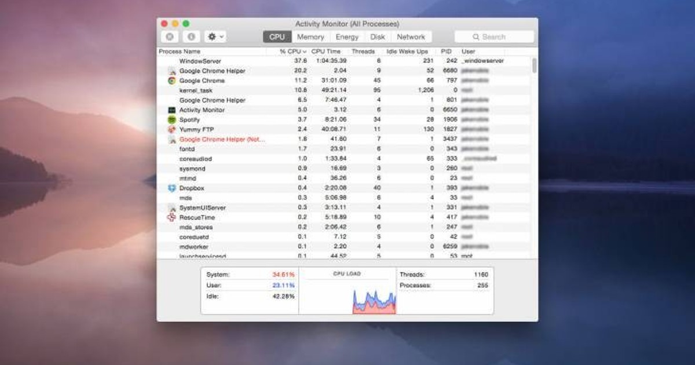This screenshot has width=695, height=365.
Task: Open the gear actions dropdown menu
Action: 215,37
